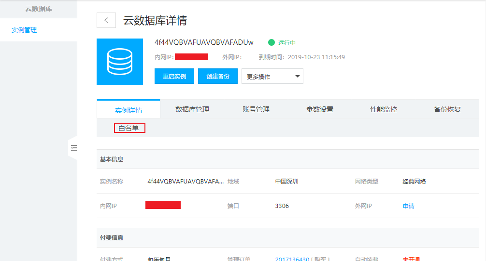Select 实例管理 in the left sidebar
The height and width of the screenshot is (261, 486).
[24, 30]
